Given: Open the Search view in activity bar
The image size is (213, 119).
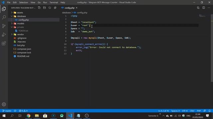Looking at the screenshot, I should point(4,17).
